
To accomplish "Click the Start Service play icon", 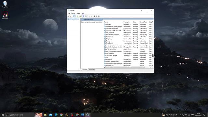I will (89, 16).
